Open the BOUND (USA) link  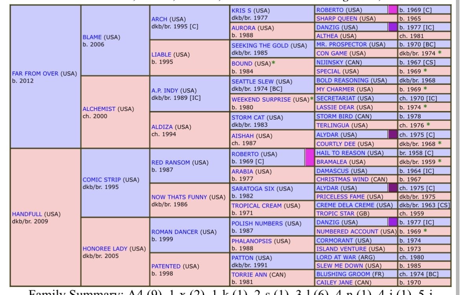tap(242, 64)
